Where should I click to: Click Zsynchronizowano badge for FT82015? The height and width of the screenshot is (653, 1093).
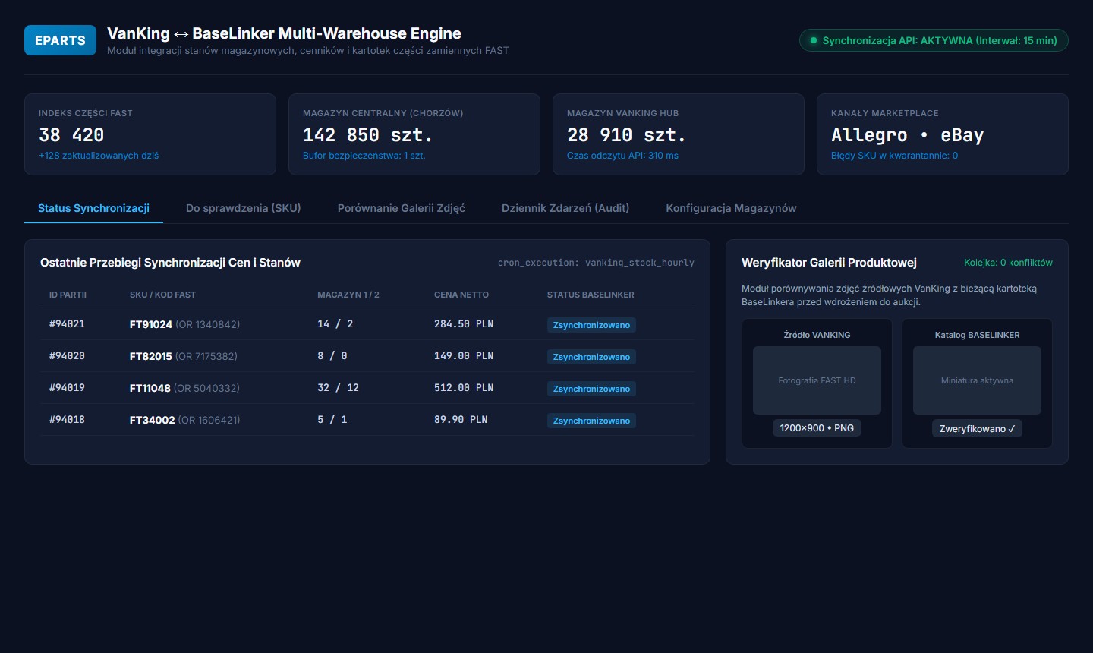591,357
